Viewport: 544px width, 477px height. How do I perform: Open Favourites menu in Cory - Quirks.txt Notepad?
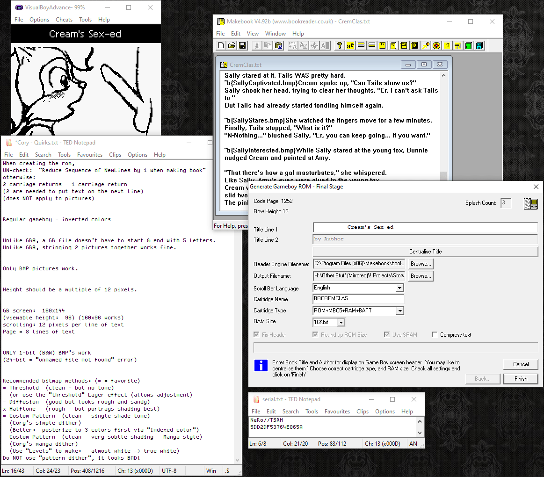point(89,155)
